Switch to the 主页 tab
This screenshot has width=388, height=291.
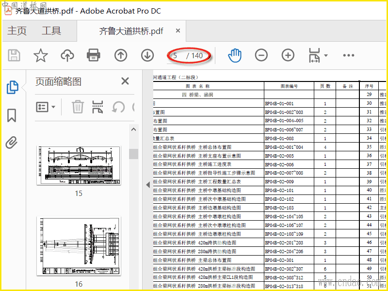pyautogui.click(x=17, y=31)
